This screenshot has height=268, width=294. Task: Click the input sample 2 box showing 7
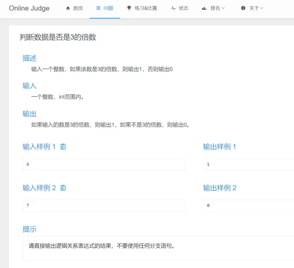(x=104, y=206)
